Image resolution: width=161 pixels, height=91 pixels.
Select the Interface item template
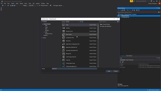pyautogui.click(x=79, y=28)
